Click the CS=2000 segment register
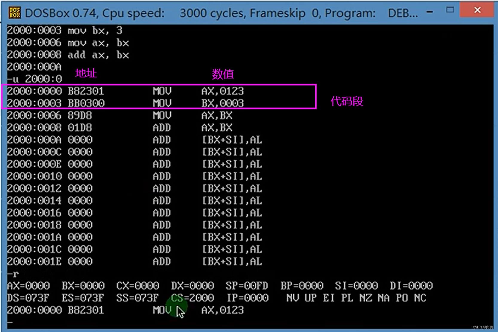This screenshot has width=498, height=332. (x=193, y=298)
